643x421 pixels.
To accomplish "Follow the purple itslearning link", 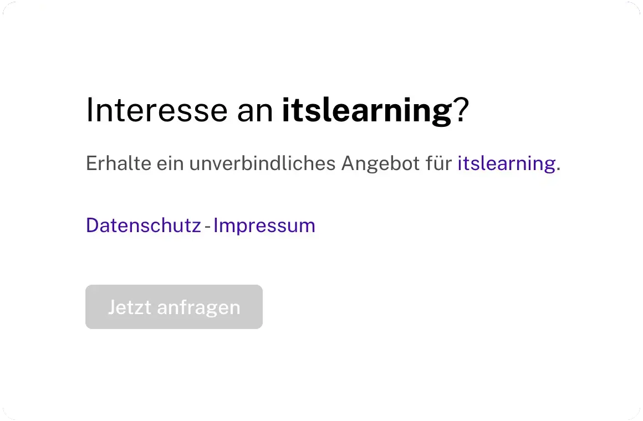I will (x=506, y=164).
